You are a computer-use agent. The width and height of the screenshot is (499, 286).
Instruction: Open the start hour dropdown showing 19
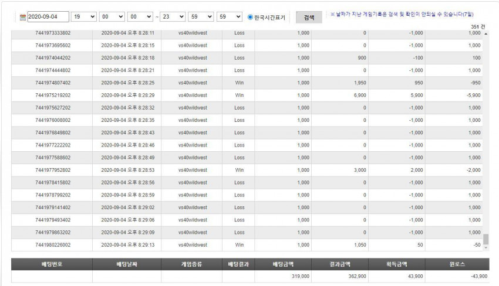(84, 17)
